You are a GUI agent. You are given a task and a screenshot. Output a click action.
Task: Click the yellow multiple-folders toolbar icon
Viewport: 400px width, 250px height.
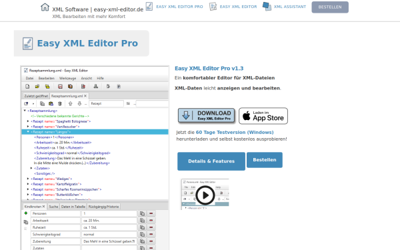click(47, 87)
